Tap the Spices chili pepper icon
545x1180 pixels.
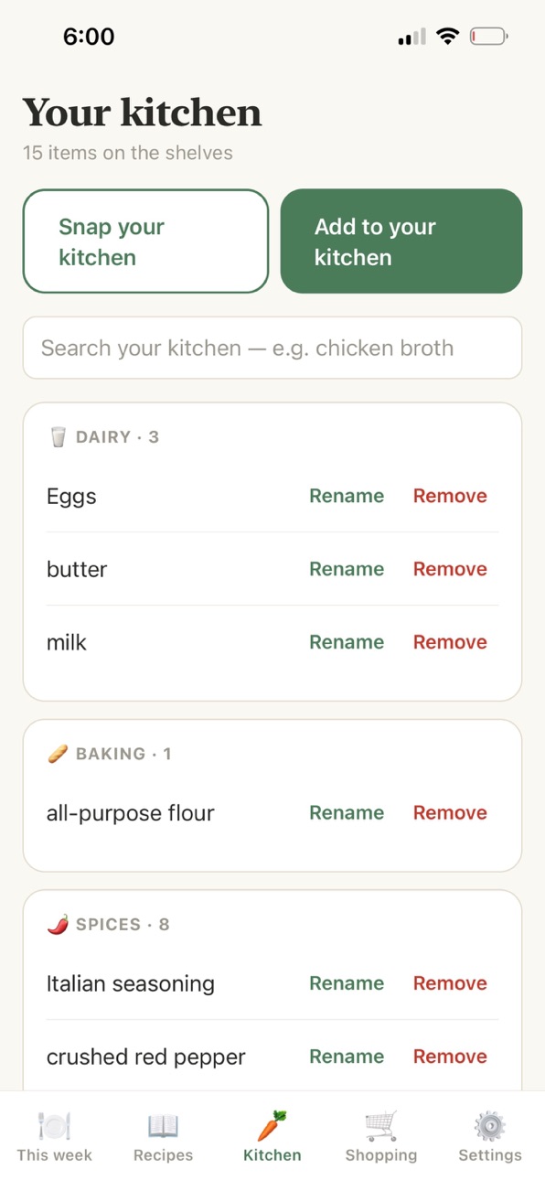pyautogui.click(x=58, y=924)
